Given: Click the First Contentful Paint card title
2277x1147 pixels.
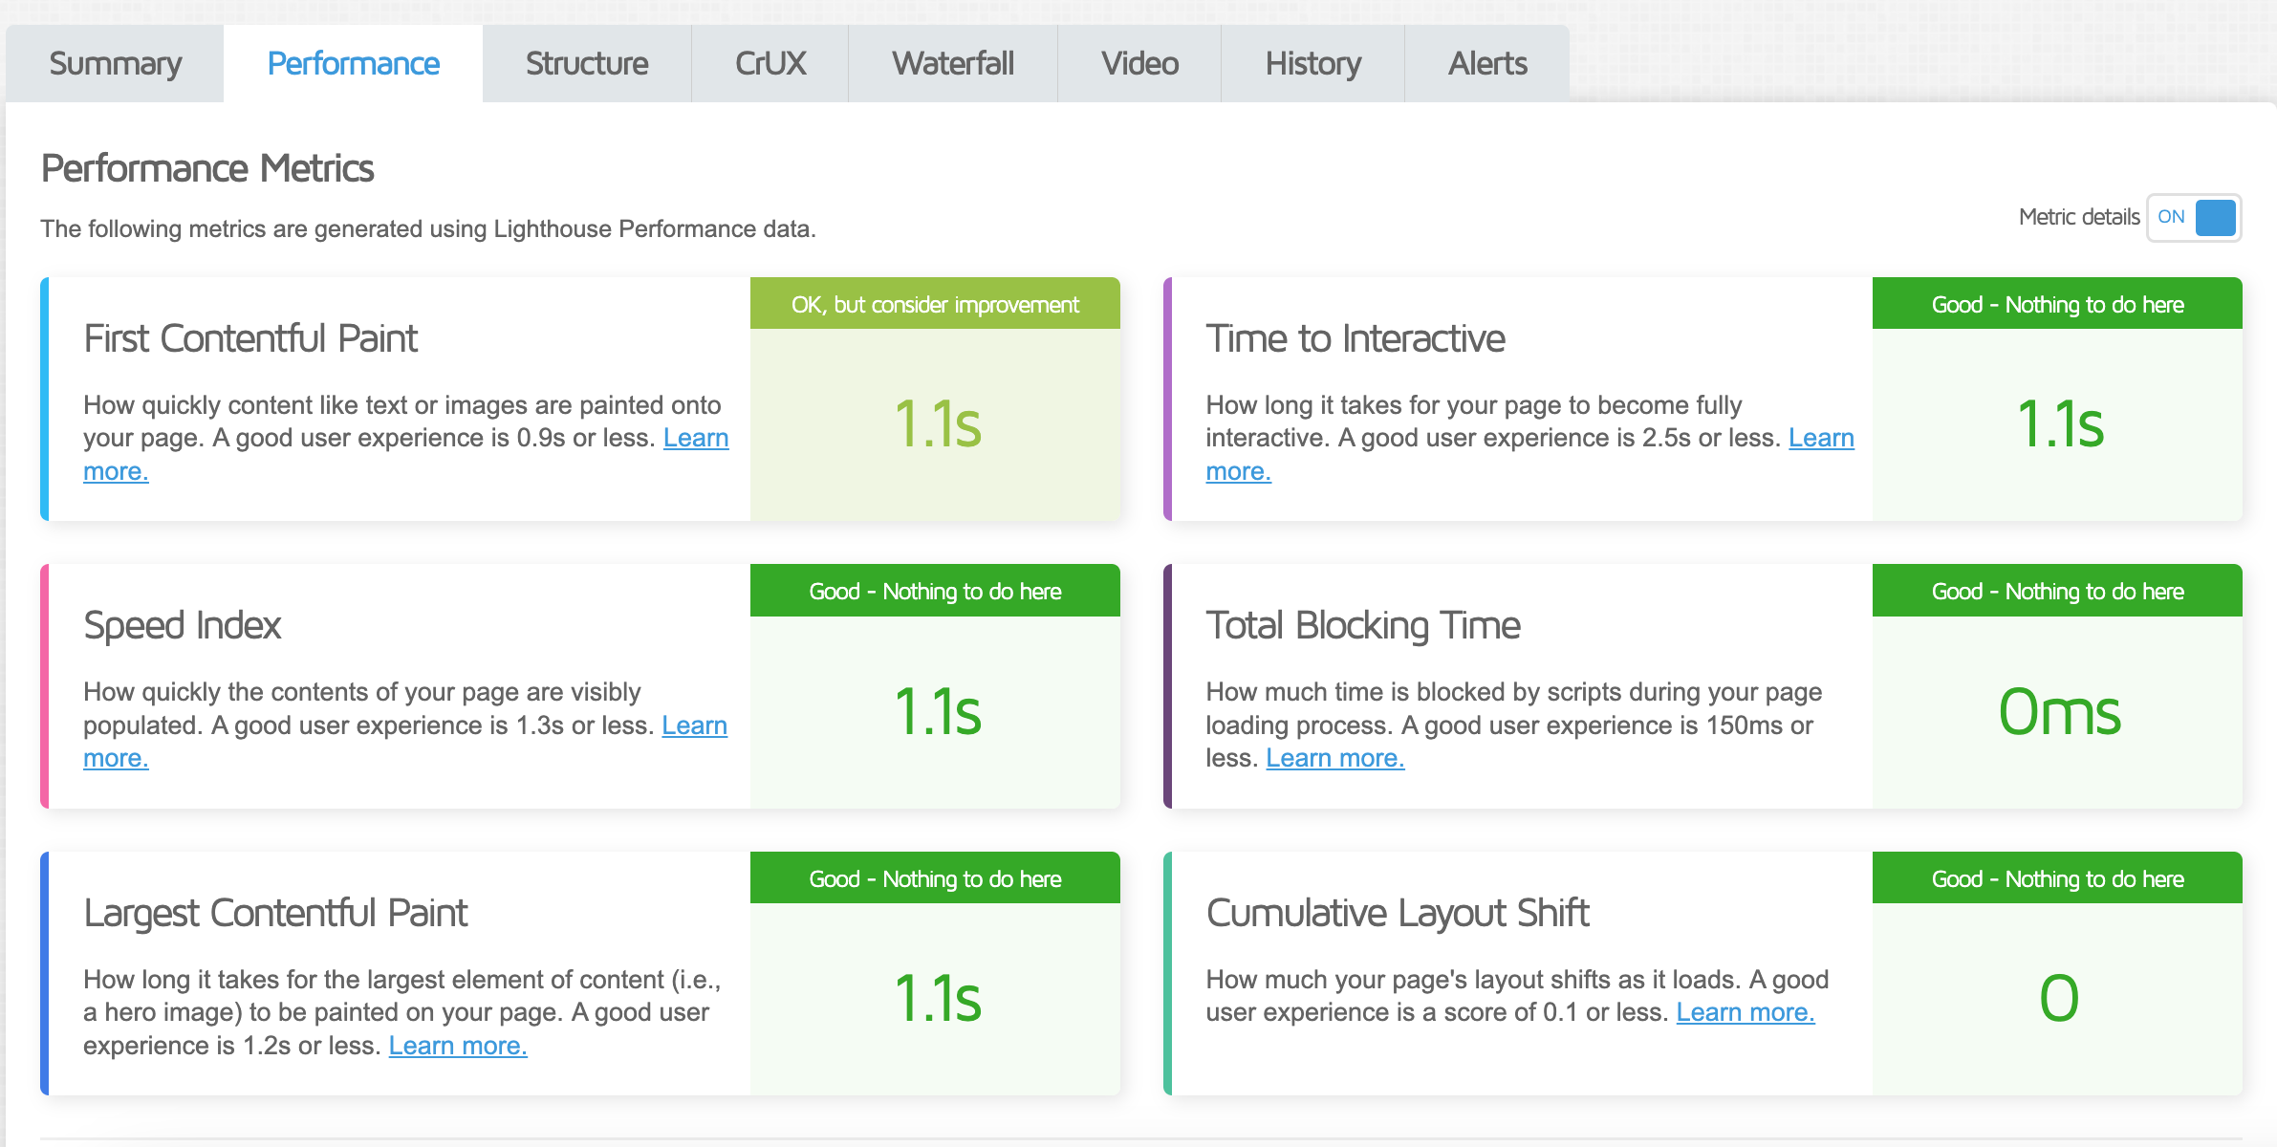Looking at the screenshot, I should (250, 338).
